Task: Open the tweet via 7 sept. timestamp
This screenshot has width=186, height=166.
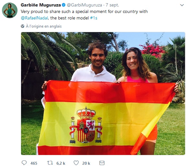Action: pos(112,5)
